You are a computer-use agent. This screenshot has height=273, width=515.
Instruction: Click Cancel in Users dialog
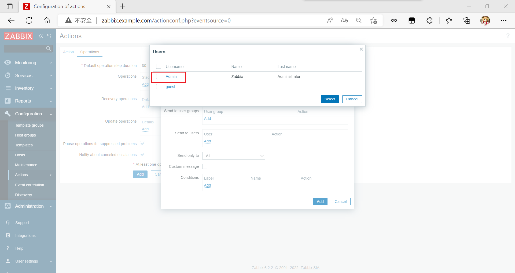(x=352, y=99)
